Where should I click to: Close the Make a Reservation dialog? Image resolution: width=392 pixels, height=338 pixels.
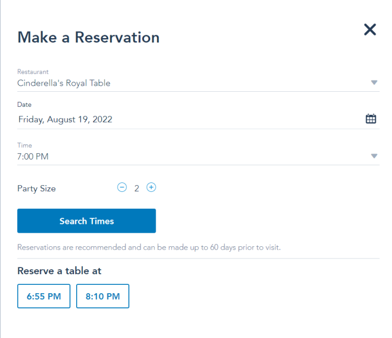370,30
